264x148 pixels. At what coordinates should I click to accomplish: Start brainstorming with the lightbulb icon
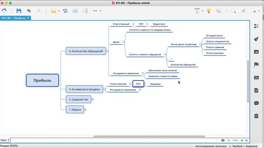tap(209, 11)
